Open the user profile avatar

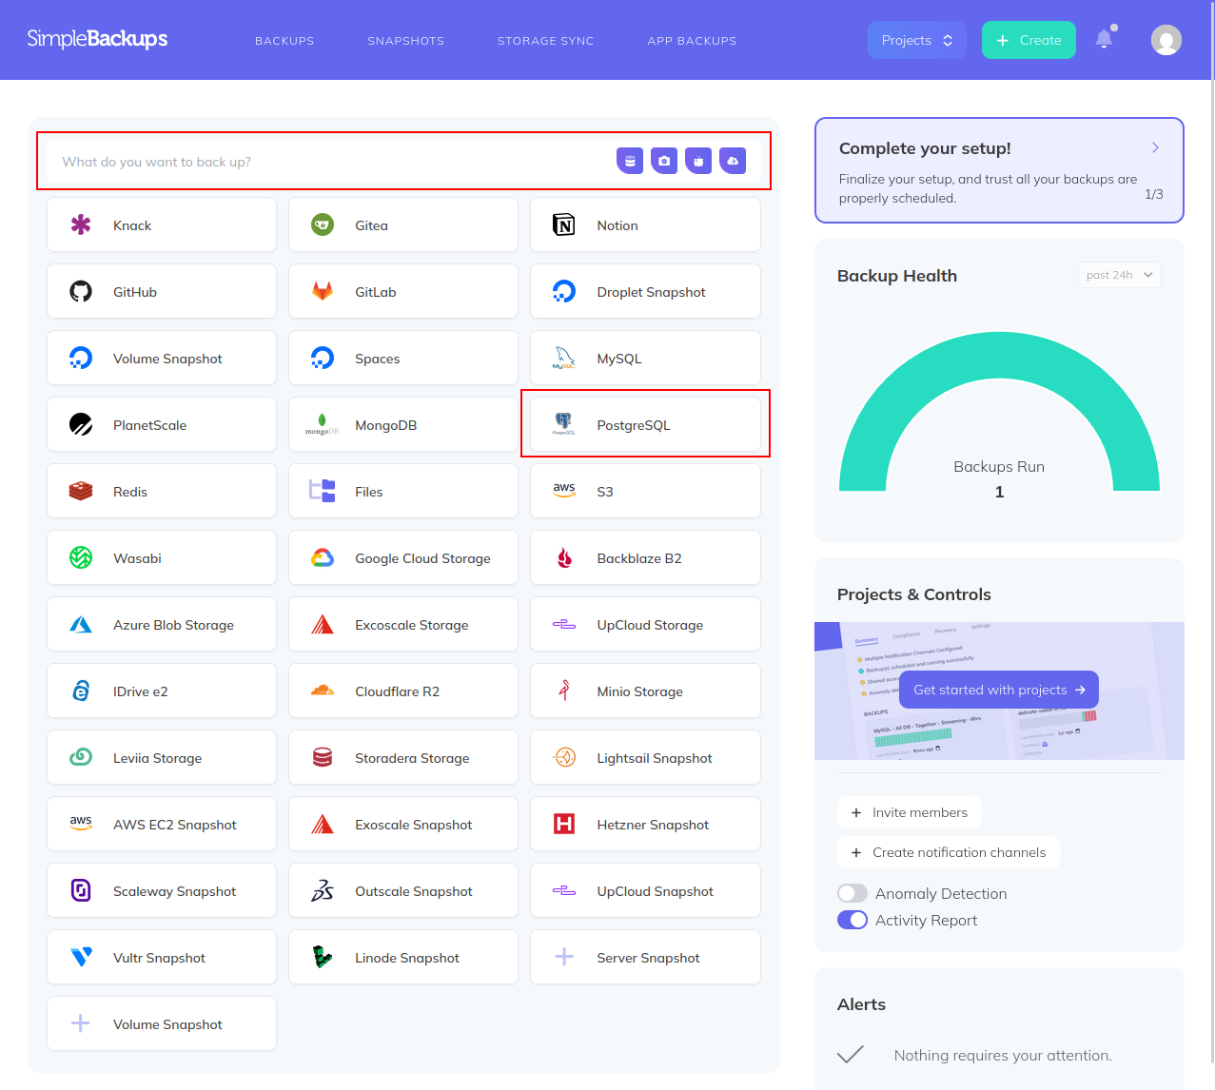pos(1166,40)
